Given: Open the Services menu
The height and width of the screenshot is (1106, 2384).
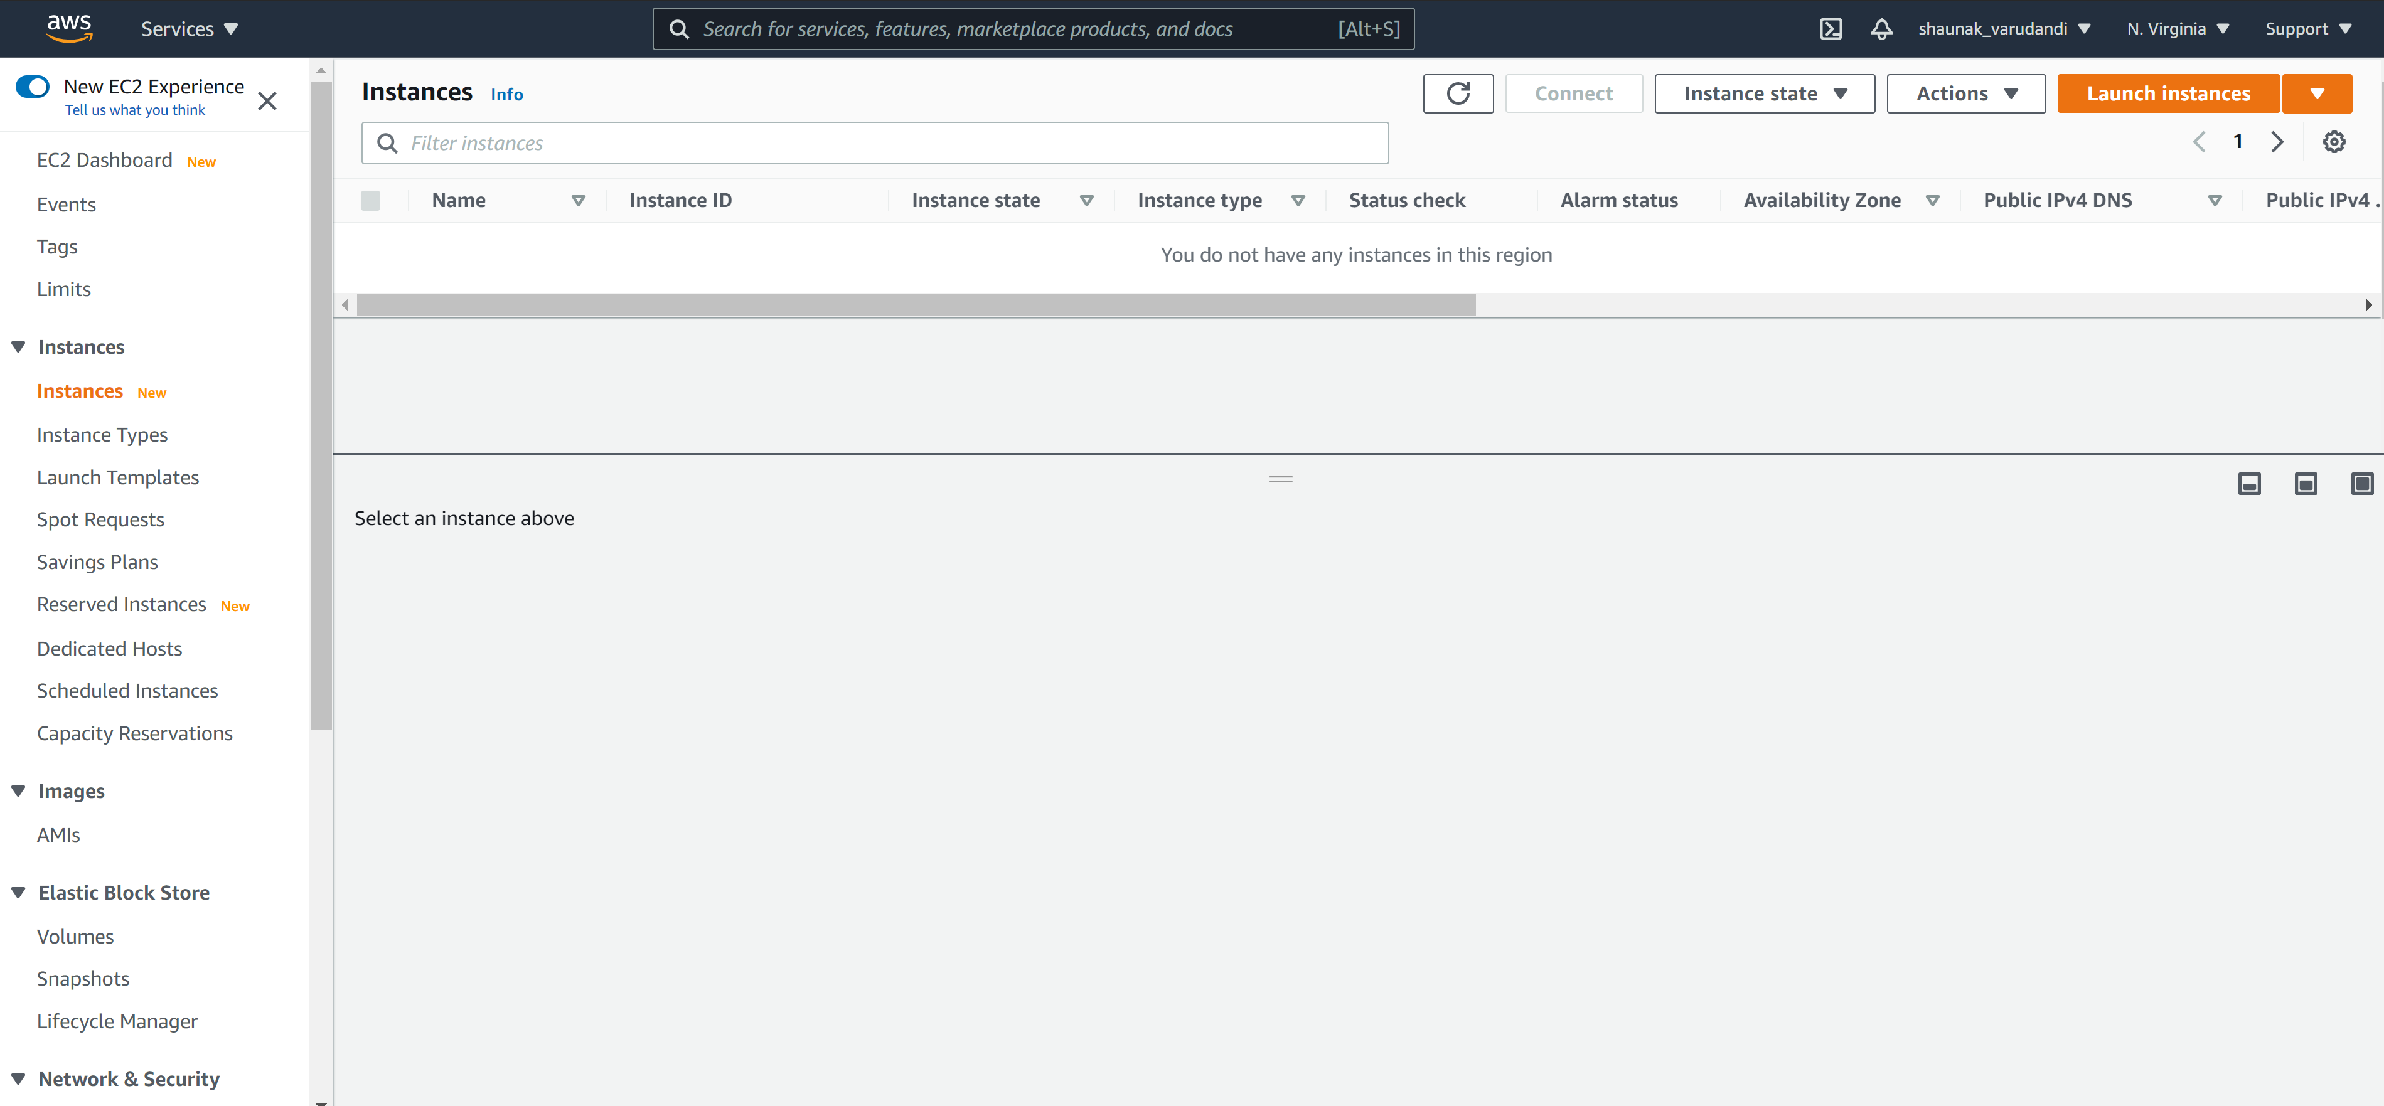Looking at the screenshot, I should point(189,29).
